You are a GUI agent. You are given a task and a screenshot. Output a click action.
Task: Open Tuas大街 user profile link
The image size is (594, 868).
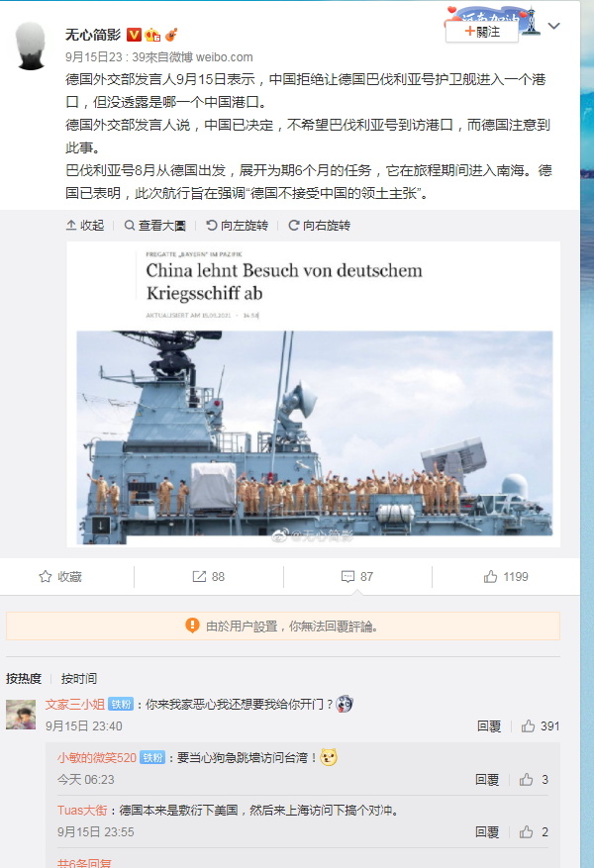82,811
